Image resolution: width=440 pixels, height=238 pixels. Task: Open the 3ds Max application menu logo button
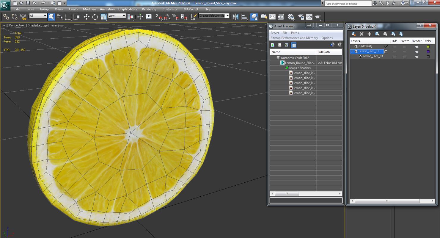point(5,5)
